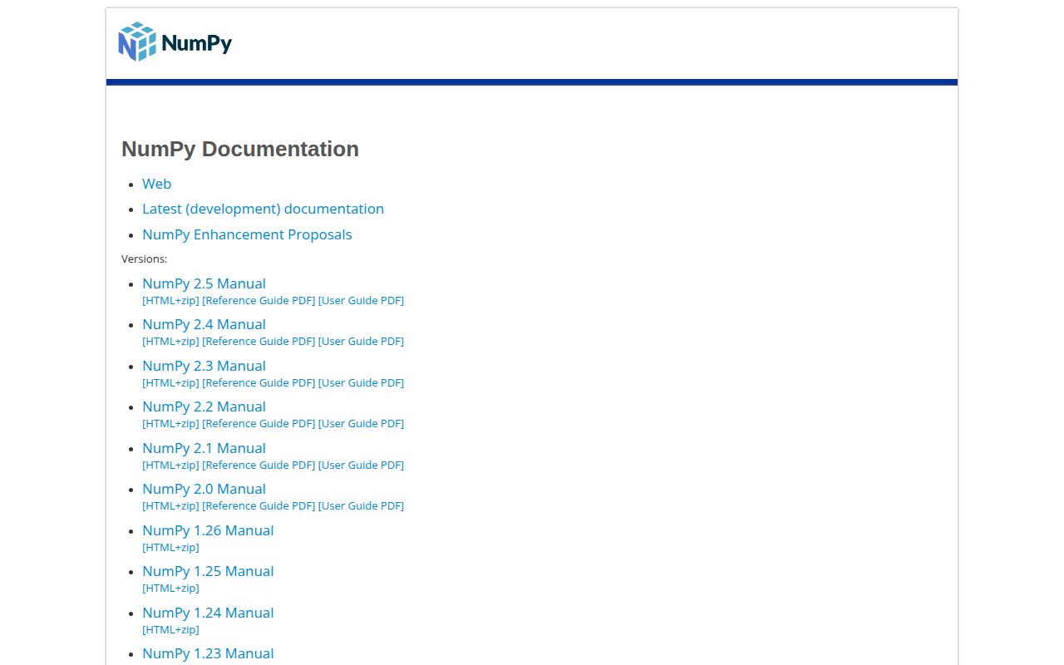Screen dimensions: 1064x665
Task: Open the NumPy 2.4 Manual
Action: coord(204,324)
